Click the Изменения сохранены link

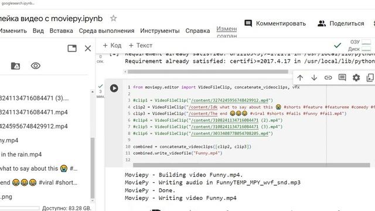pyautogui.click(x=227, y=32)
